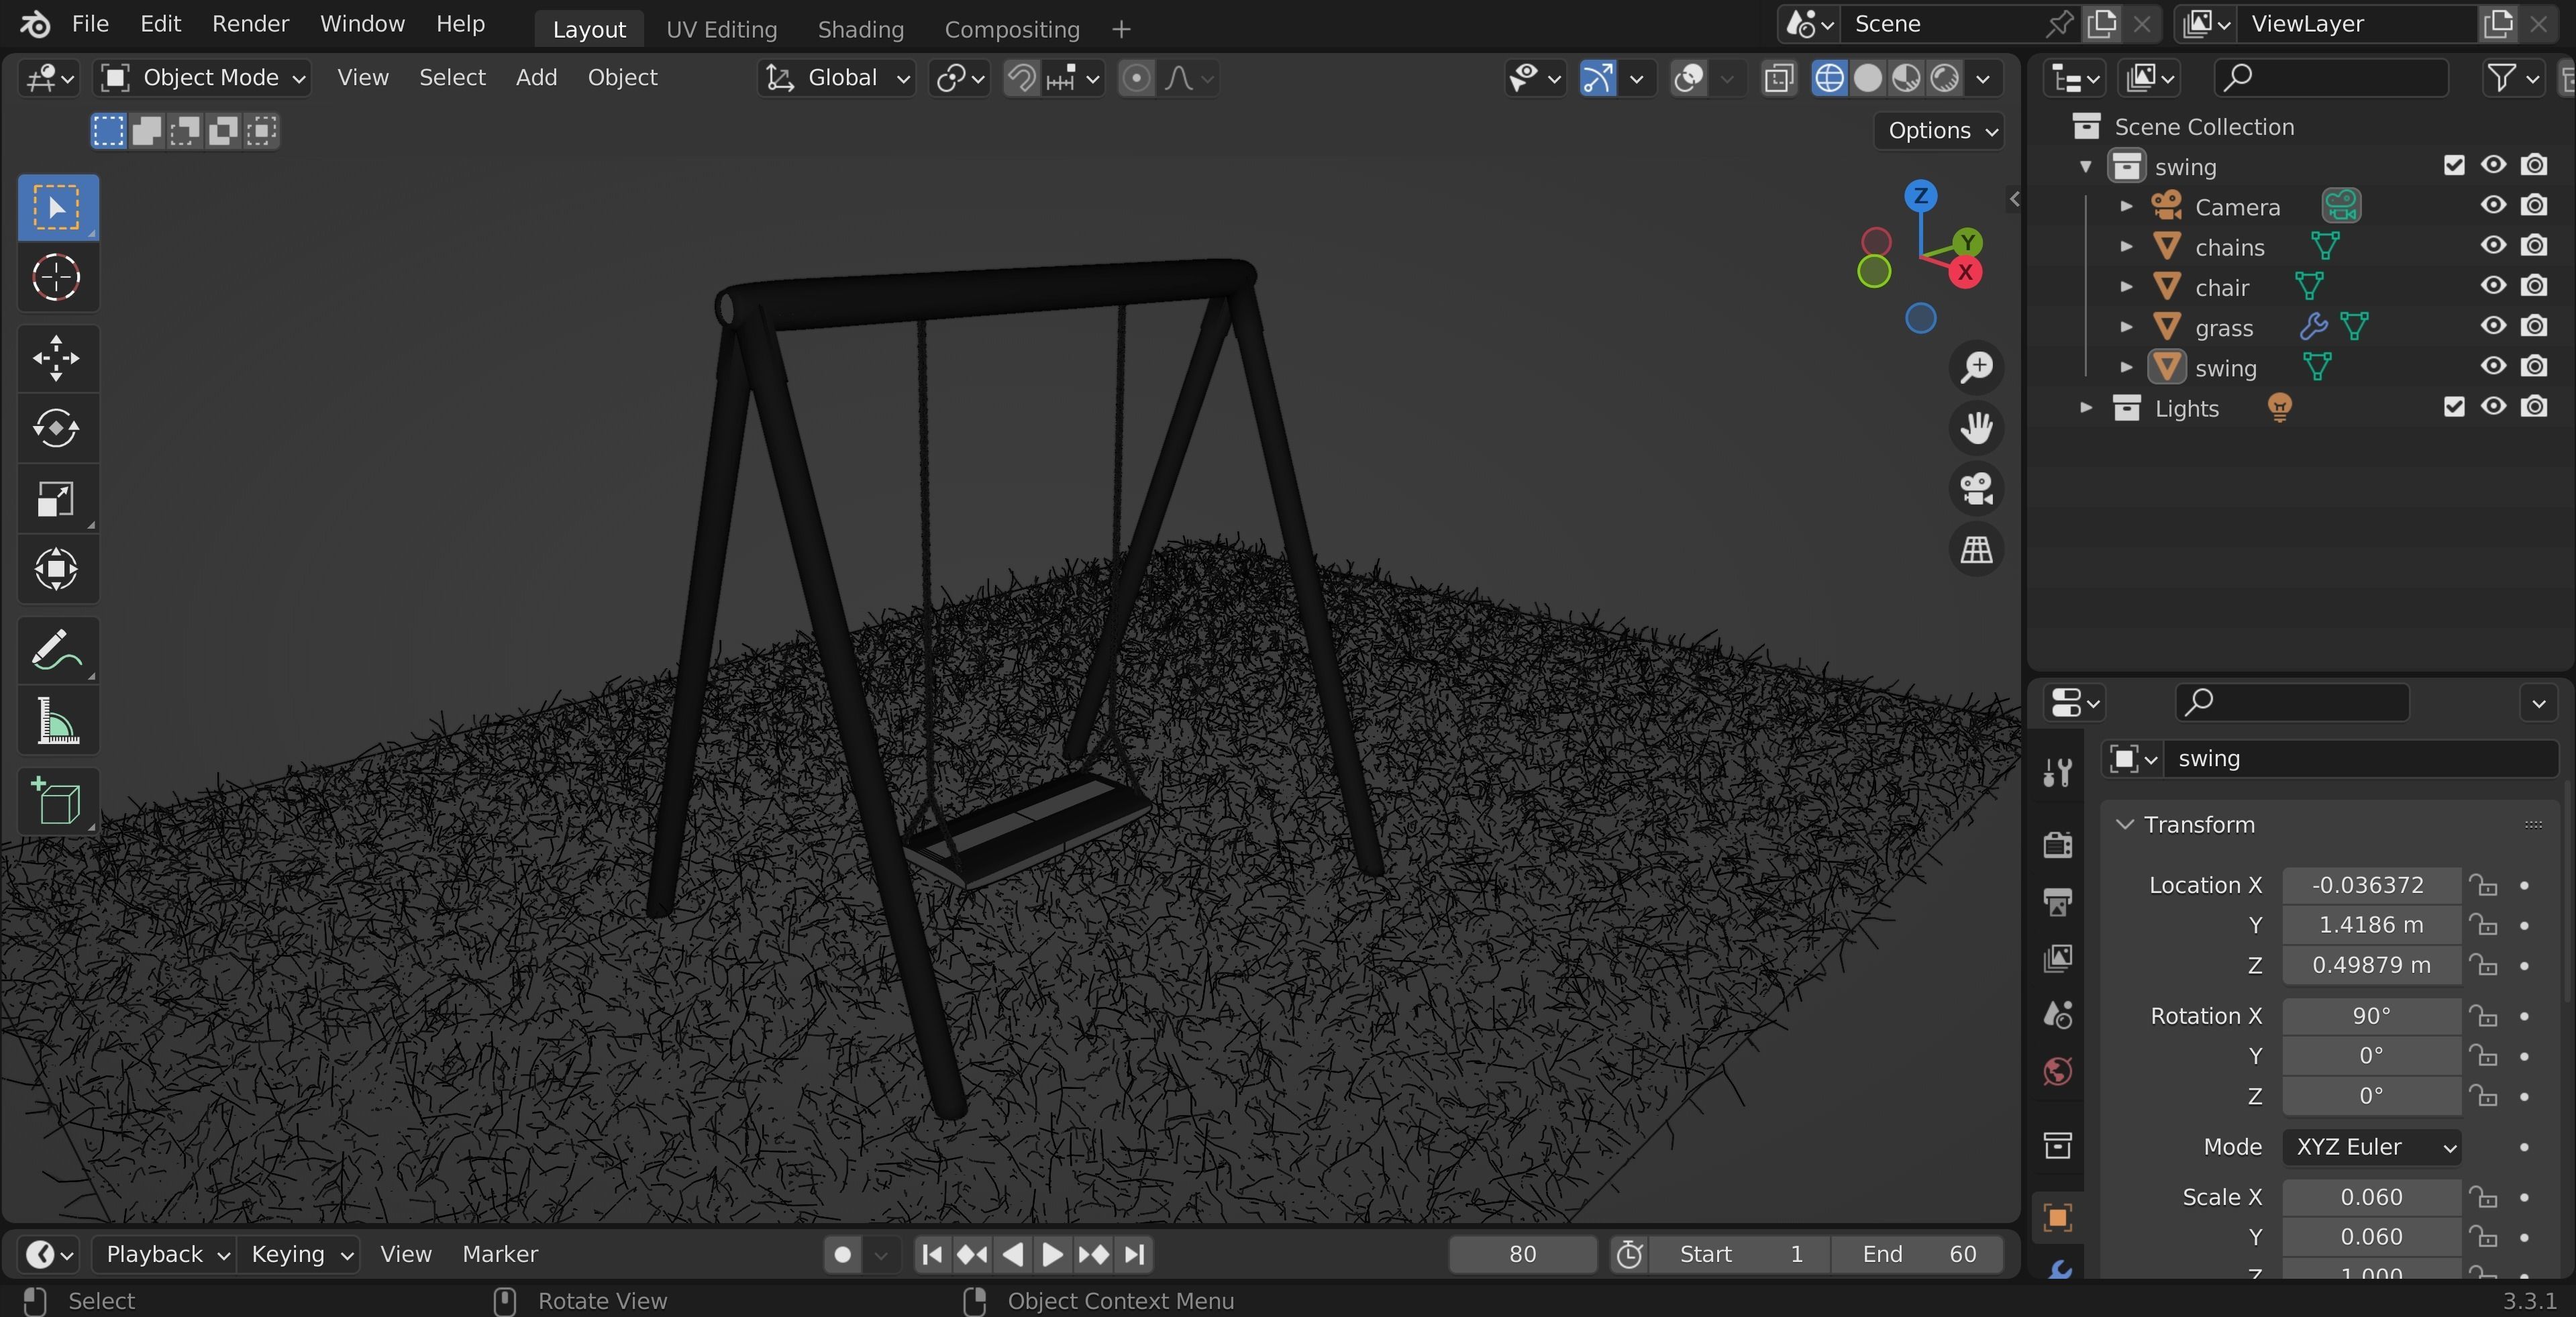Image resolution: width=2576 pixels, height=1317 pixels.
Task: Open the View Layer properties tab
Action: 2057,958
